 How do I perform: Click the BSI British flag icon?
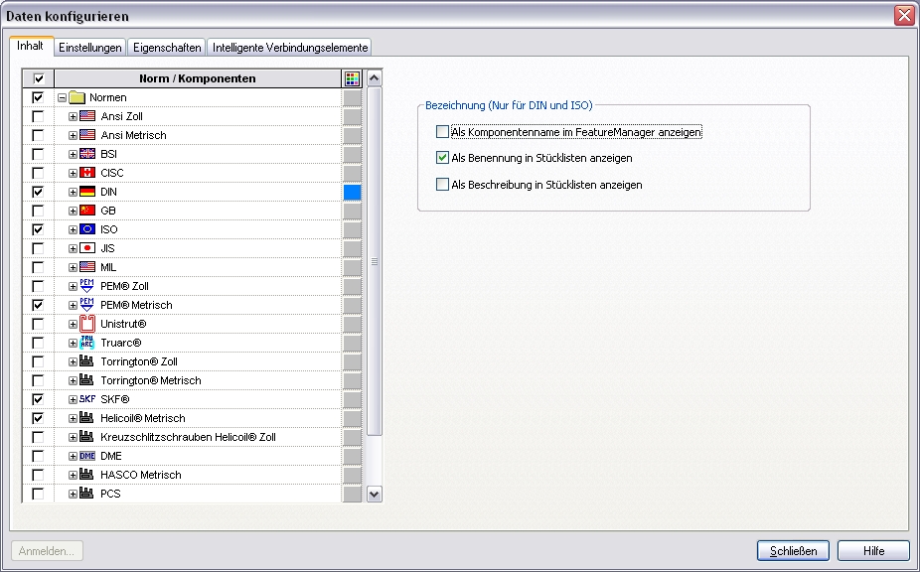[86, 154]
